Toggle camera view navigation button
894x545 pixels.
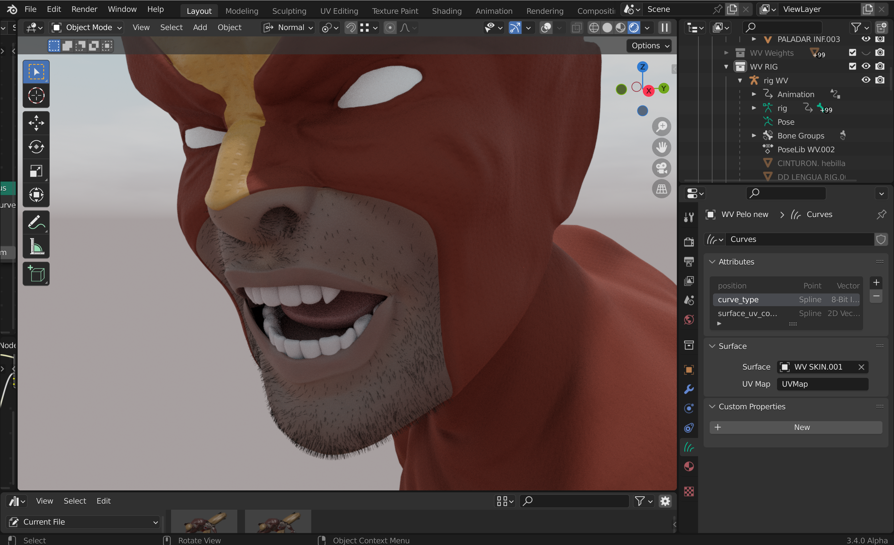pos(661,168)
